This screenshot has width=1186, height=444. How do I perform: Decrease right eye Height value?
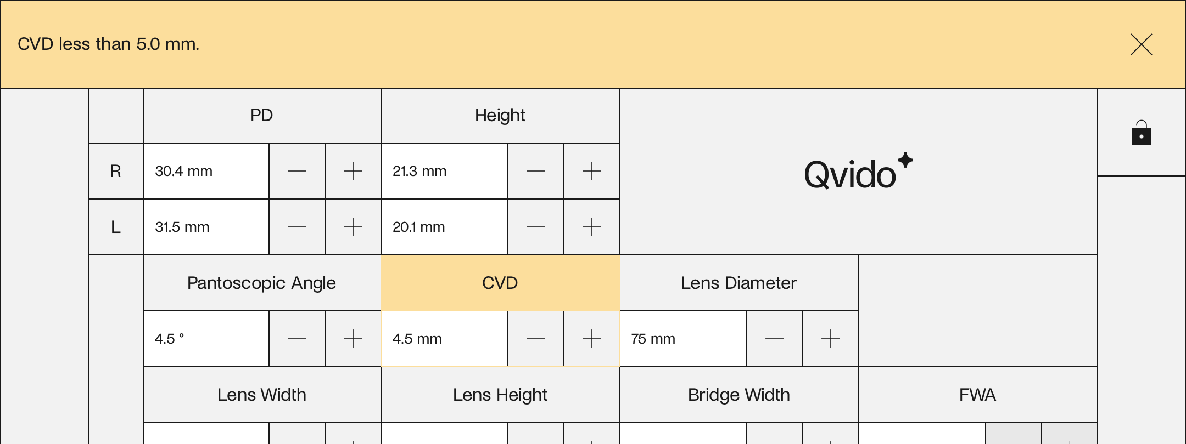(x=536, y=172)
